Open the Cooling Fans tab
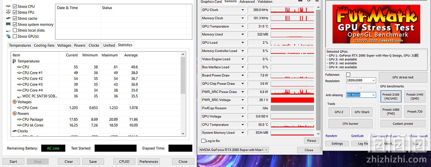 [44, 45]
